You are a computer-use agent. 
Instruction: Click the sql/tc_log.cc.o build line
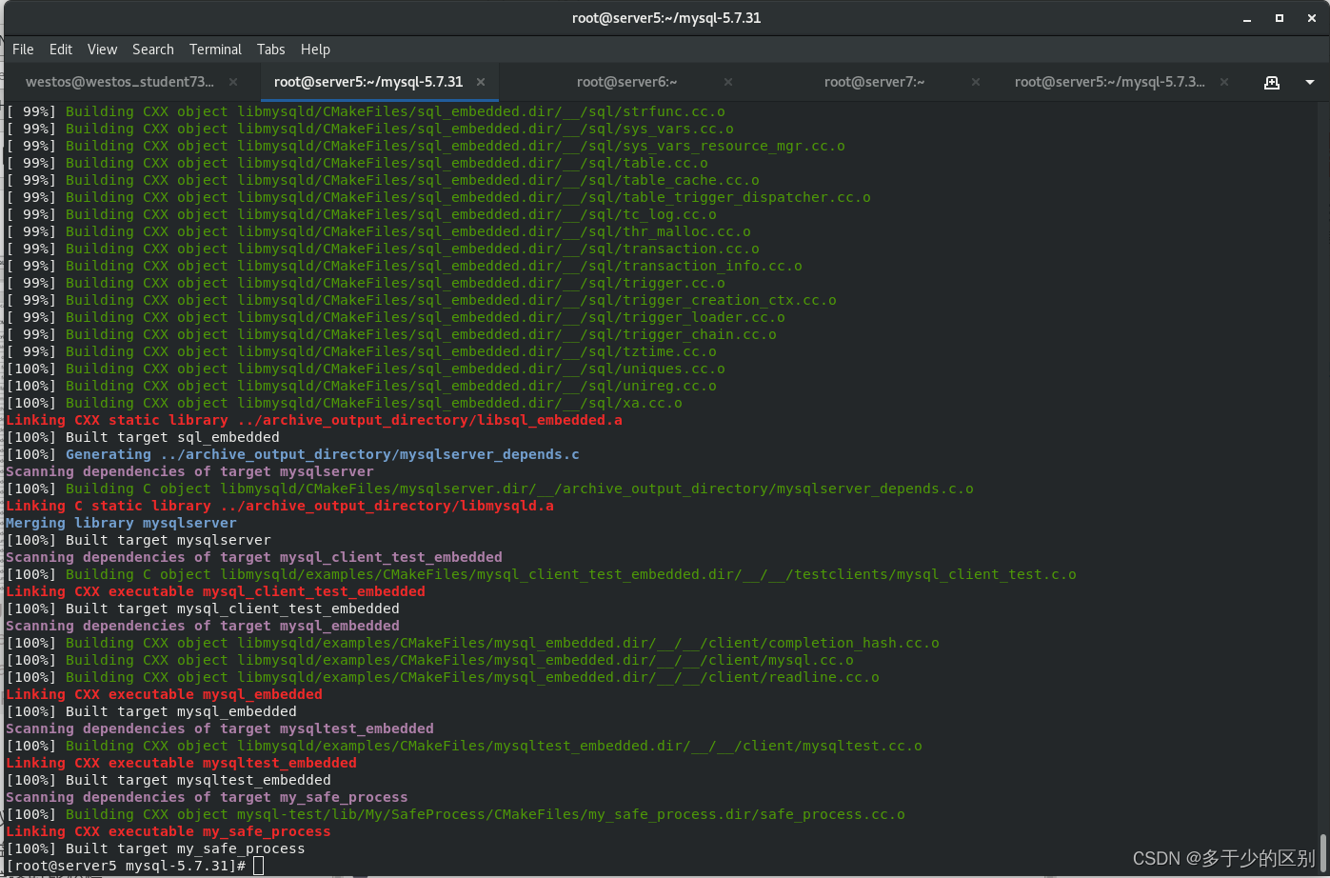coord(361,214)
